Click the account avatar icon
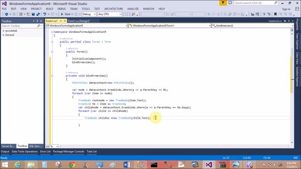This screenshot has height=169, width=301. 297,9
